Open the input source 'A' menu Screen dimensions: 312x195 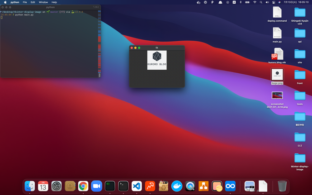tap(234, 2)
